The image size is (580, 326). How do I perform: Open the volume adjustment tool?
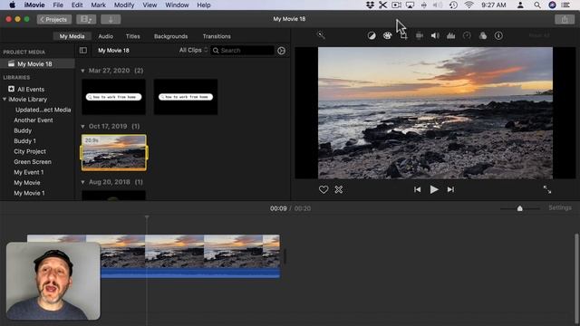coord(435,35)
